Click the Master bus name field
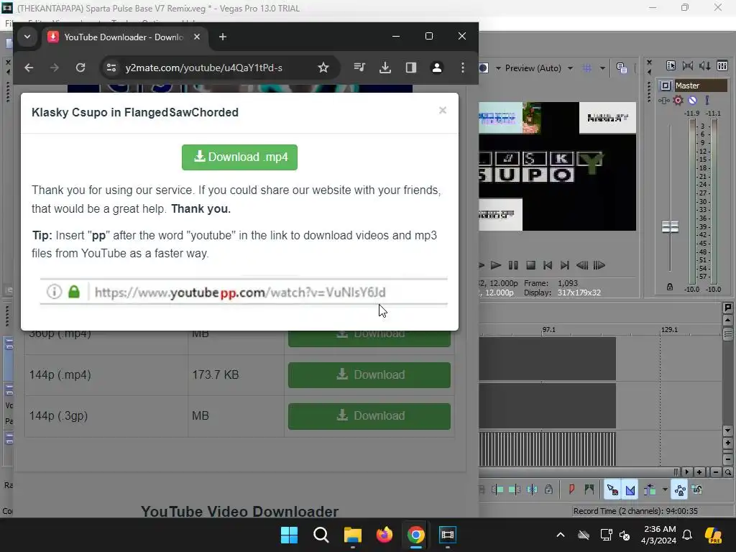The height and width of the screenshot is (552, 736). point(700,86)
